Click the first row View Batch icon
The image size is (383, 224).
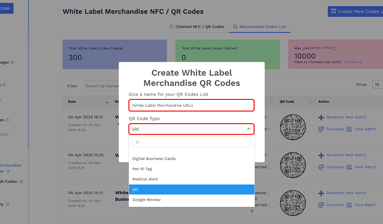coord(349,129)
